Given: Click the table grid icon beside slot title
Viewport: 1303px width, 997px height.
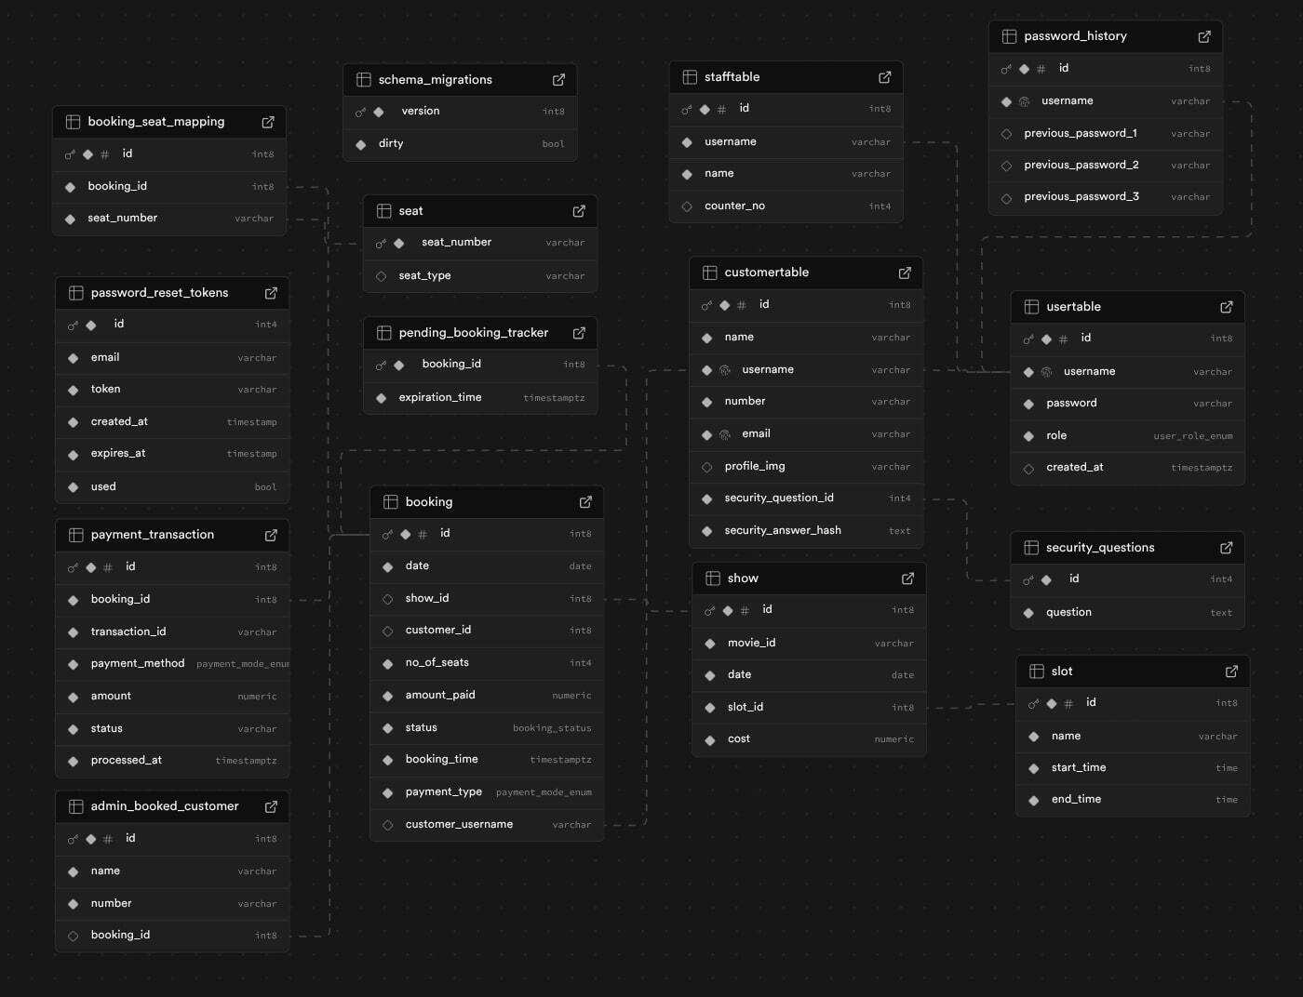Looking at the screenshot, I should (1037, 671).
